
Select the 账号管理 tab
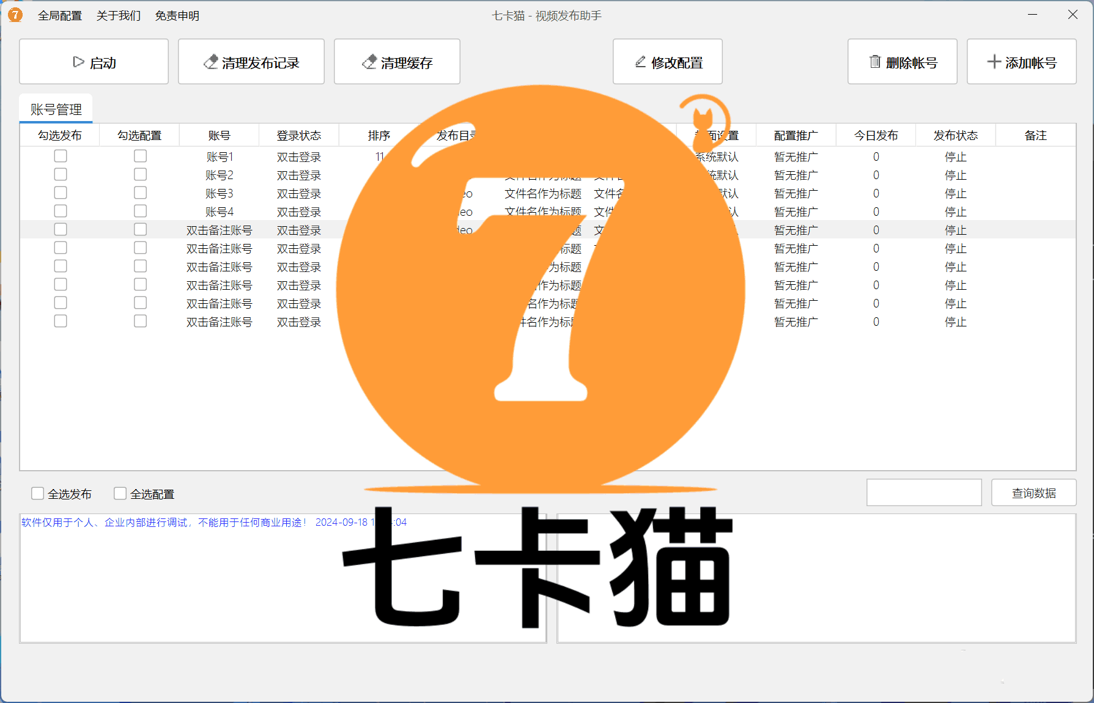point(56,109)
